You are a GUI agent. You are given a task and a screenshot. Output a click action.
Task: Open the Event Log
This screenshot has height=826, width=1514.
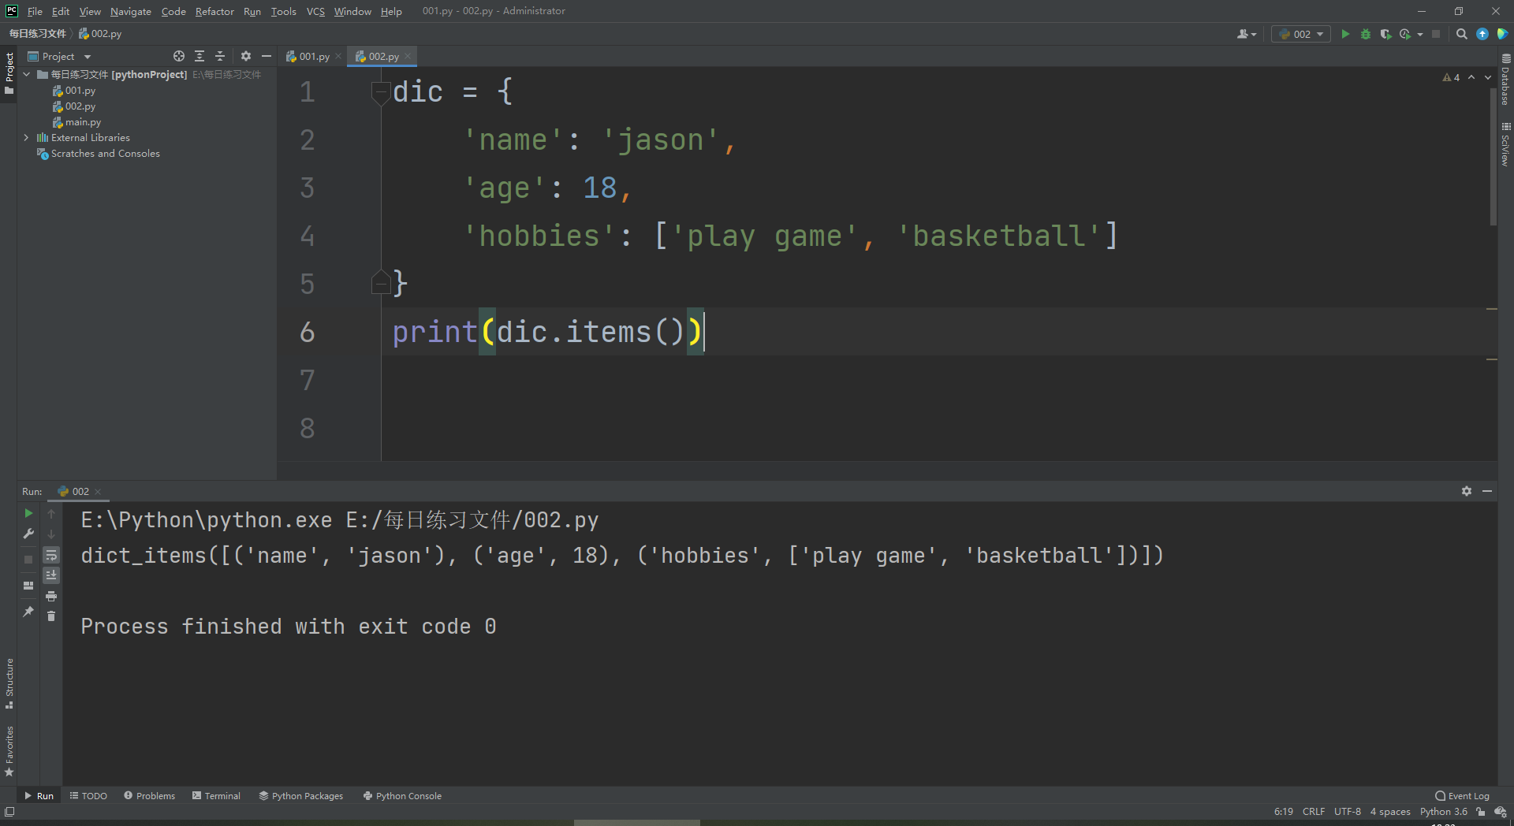point(1463,796)
